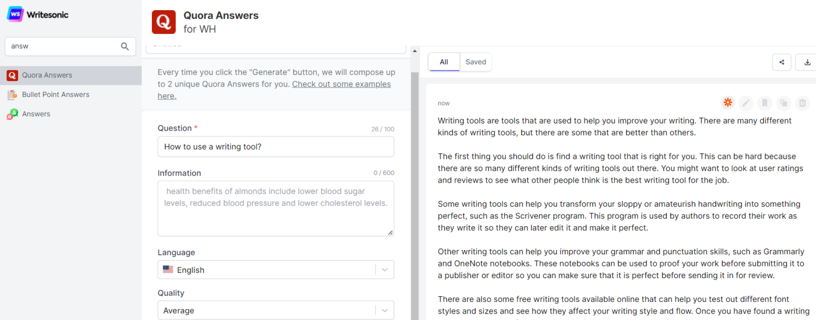Click the bookmark icon to save the answer

(764, 103)
